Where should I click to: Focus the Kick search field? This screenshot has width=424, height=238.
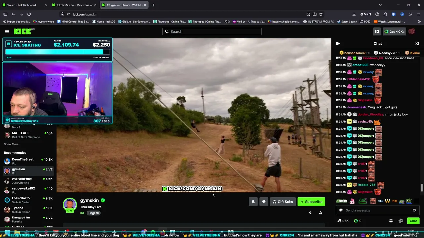click(x=212, y=31)
